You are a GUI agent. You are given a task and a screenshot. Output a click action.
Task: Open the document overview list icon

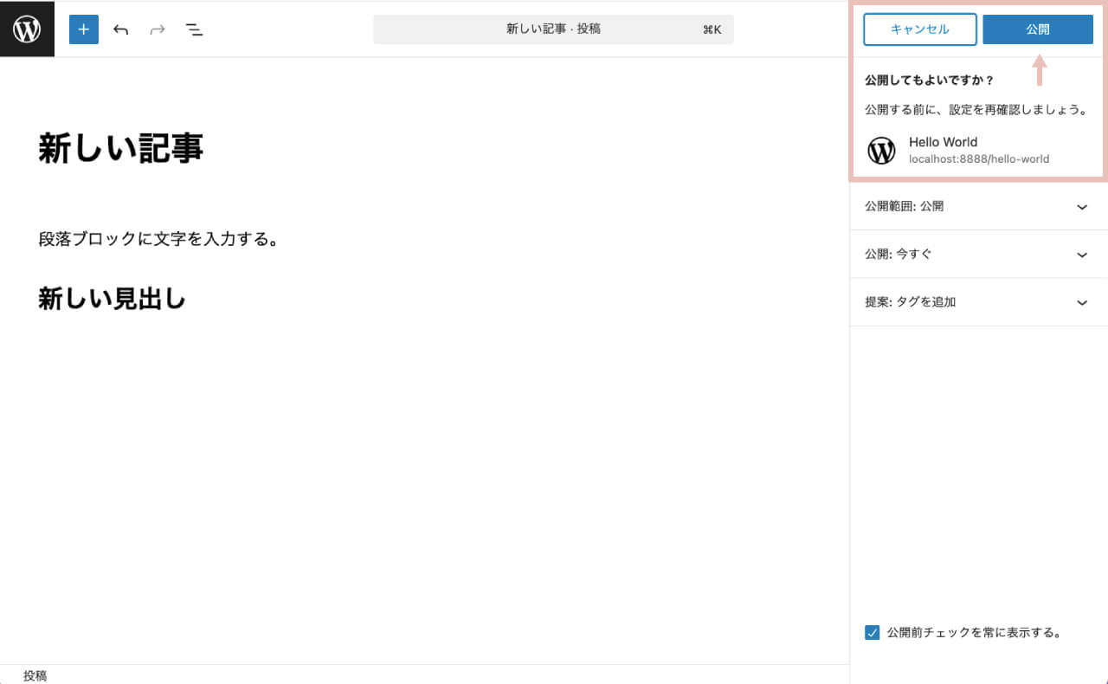click(195, 29)
